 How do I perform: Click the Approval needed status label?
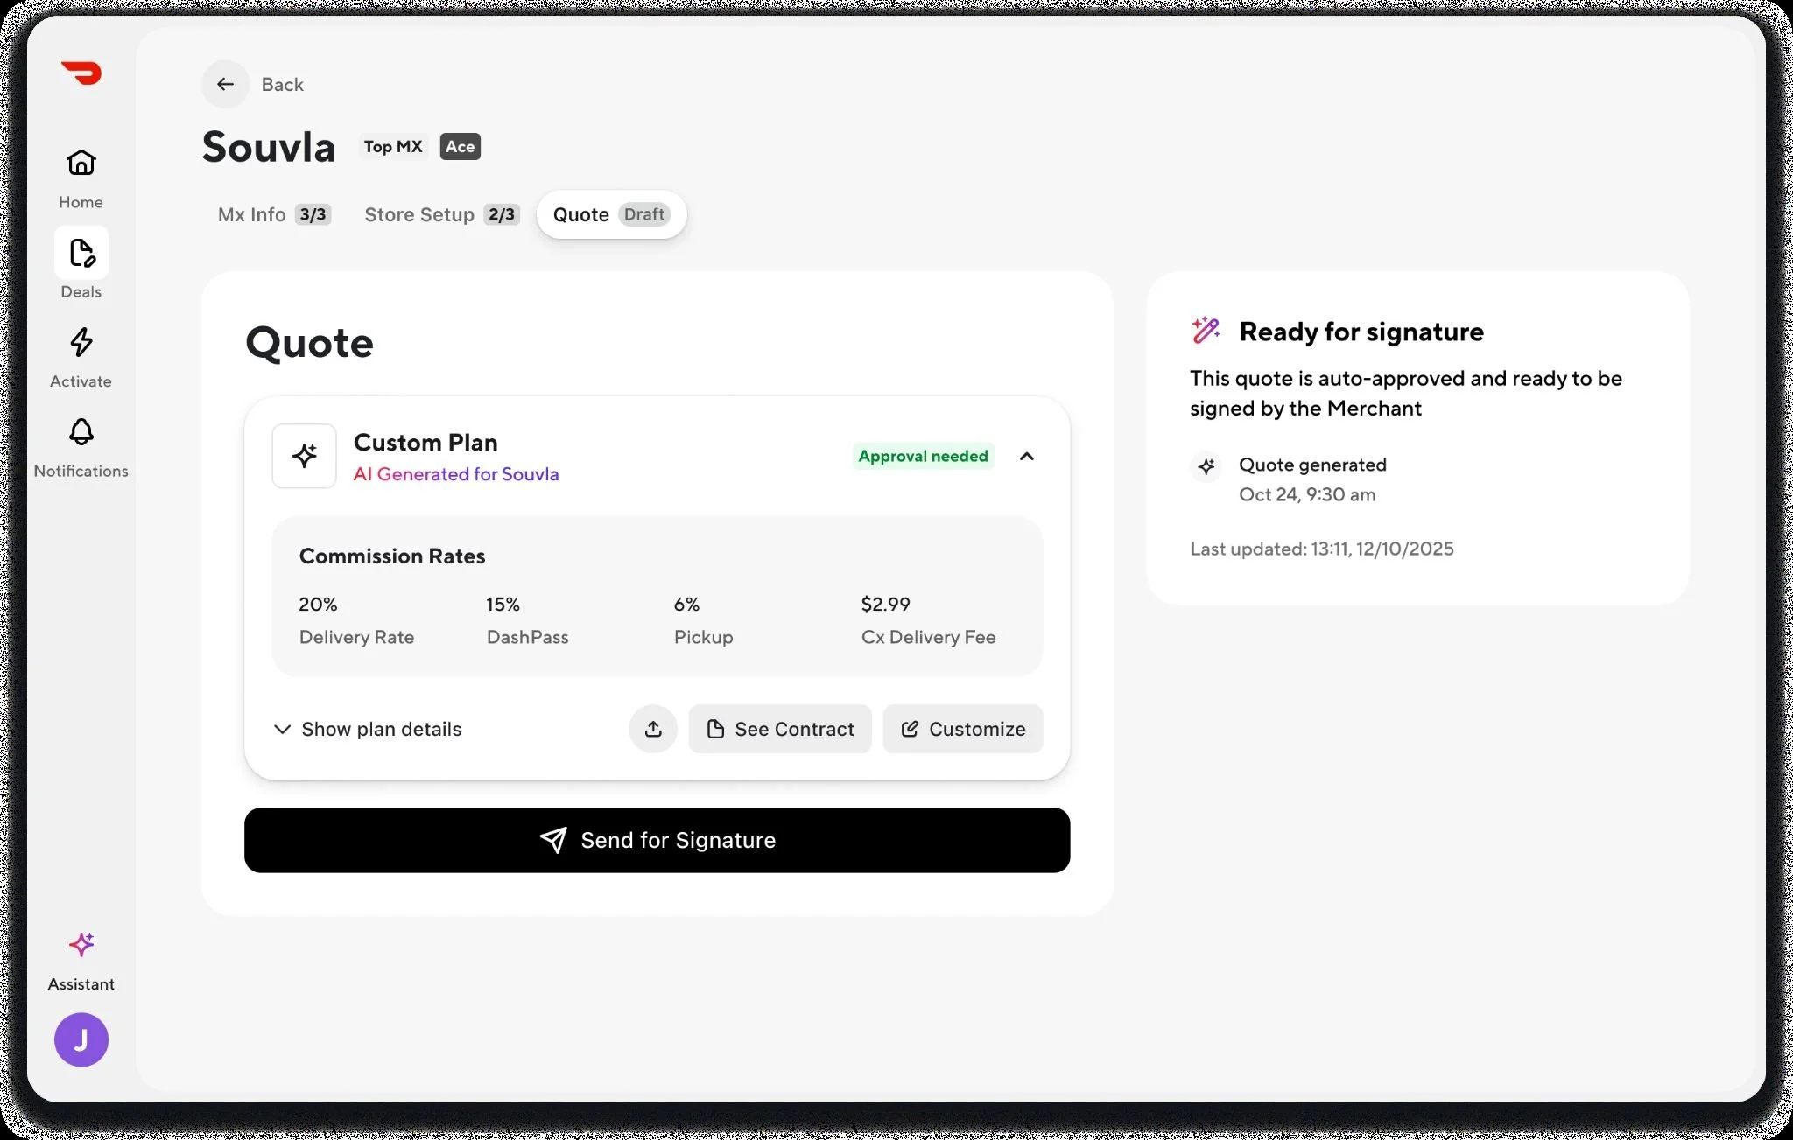923,456
